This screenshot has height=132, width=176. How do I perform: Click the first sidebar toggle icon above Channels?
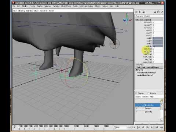(136, 12)
